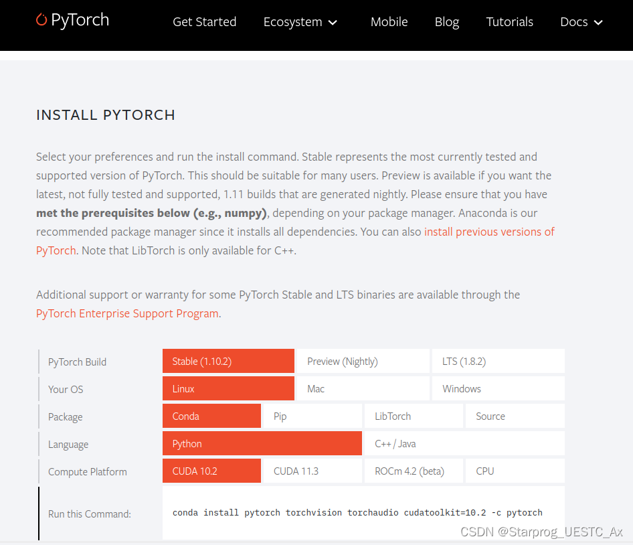Select CUDA 10.2 compute platform
This screenshot has width=633, height=545.
pyautogui.click(x=211, y=471)
